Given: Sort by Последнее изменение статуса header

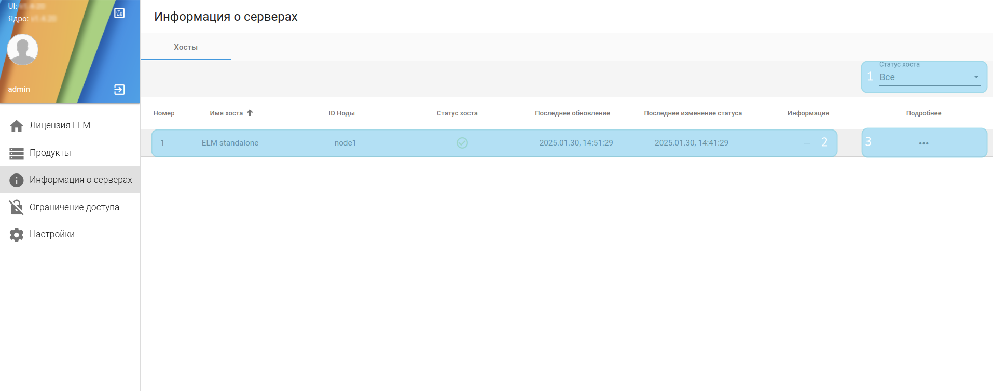Looking at the screenshot, I should pyautogui.click(x=693, y=113).
